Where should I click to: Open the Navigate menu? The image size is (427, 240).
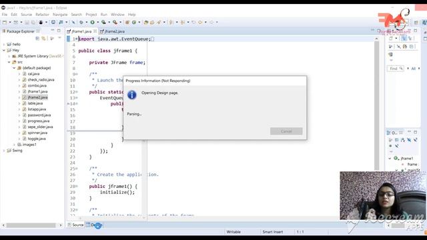coord(60,15)
